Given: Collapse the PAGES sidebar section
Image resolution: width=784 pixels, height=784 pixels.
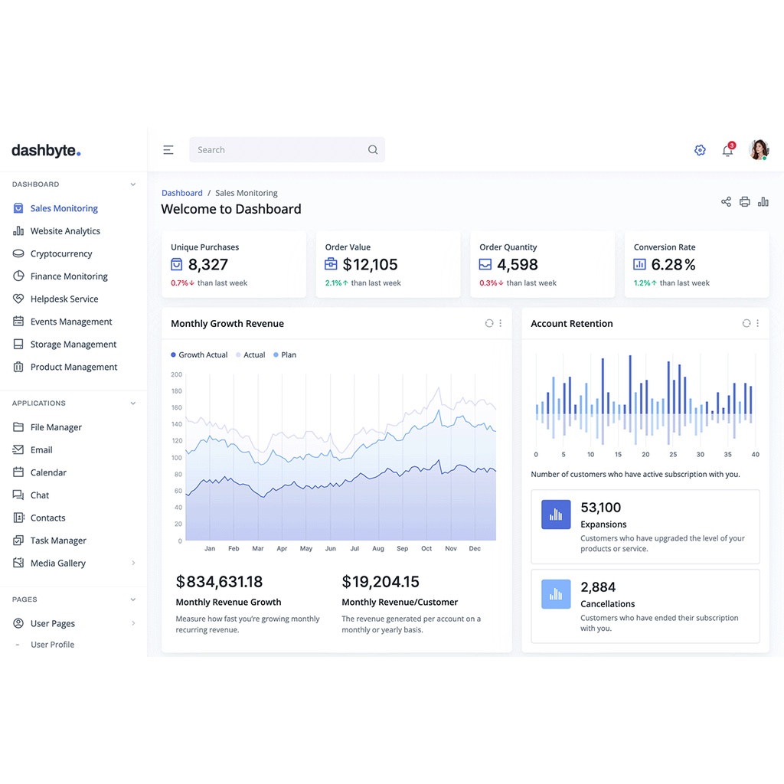Looking at the screenshot, I should [x=133, y=599].
